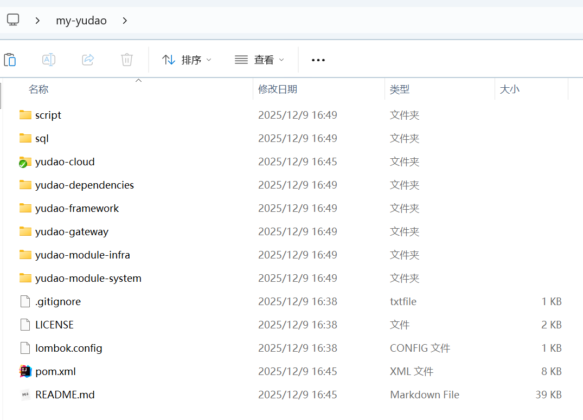Image resolution: width=583 pixels, height=420 pixels.
Task: Select the pom.xml IntelliJ icon
Action: click(x=25, y=371)
